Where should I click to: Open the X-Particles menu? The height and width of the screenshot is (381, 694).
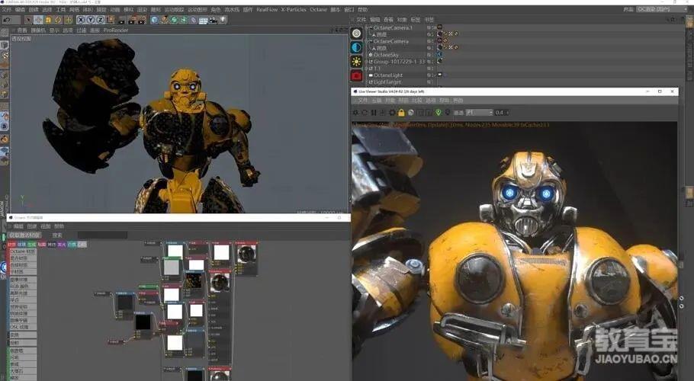coord(293,9)
